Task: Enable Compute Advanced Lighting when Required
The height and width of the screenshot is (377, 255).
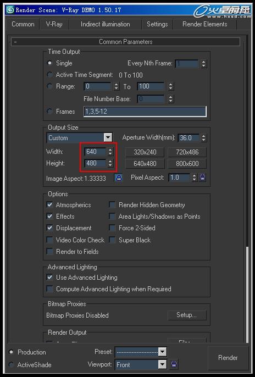Action: pos(50,289)
